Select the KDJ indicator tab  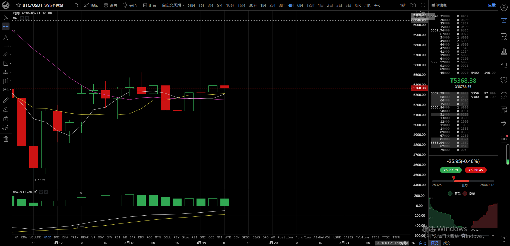(141, 237)
